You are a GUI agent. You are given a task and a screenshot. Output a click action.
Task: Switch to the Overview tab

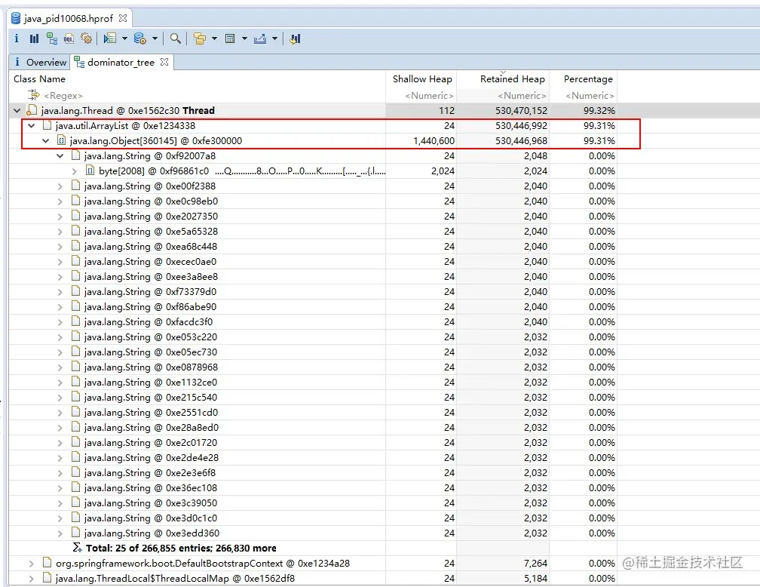(40, 62)
